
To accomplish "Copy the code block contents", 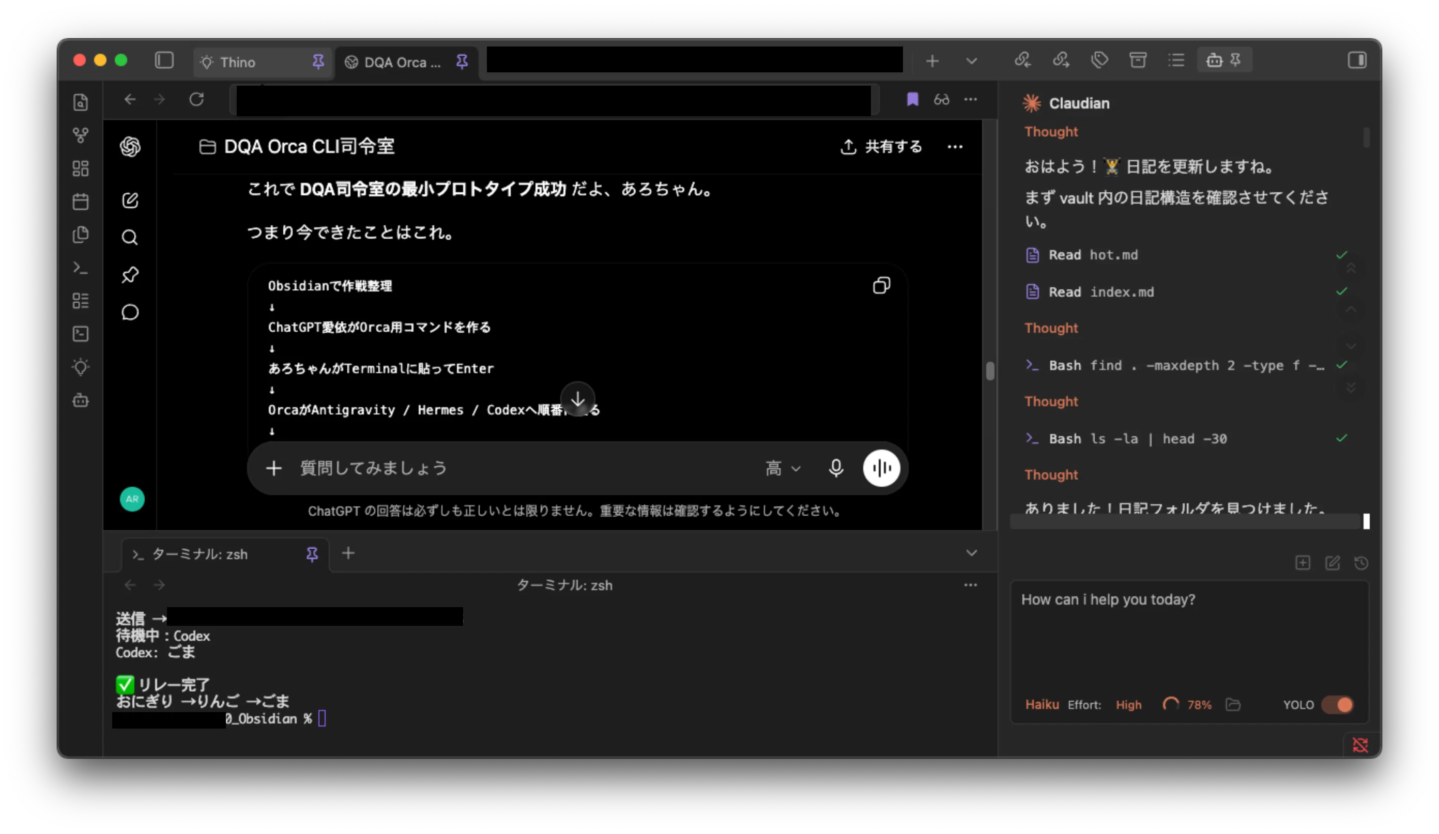I will (881, 285).
